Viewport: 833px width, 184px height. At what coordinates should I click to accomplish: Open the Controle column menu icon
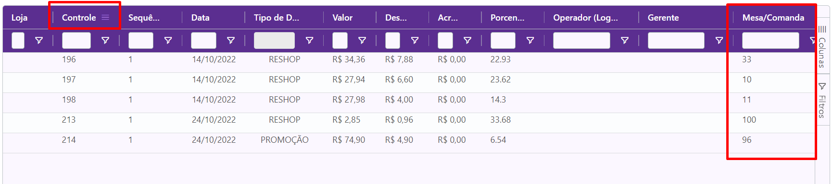pyautogui.click(x=105, y=17)
